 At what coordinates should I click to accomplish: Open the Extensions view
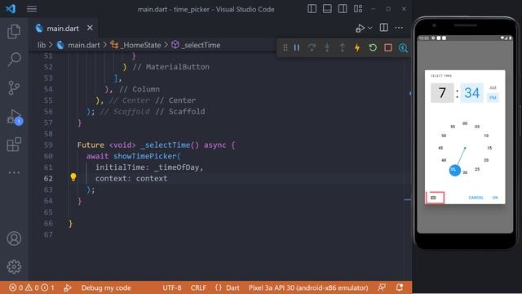tap(14, 145)
